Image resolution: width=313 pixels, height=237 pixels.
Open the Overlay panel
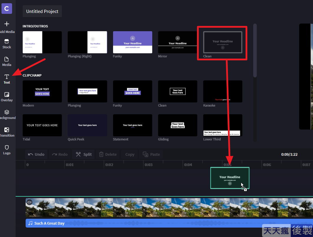pos(6,97)
